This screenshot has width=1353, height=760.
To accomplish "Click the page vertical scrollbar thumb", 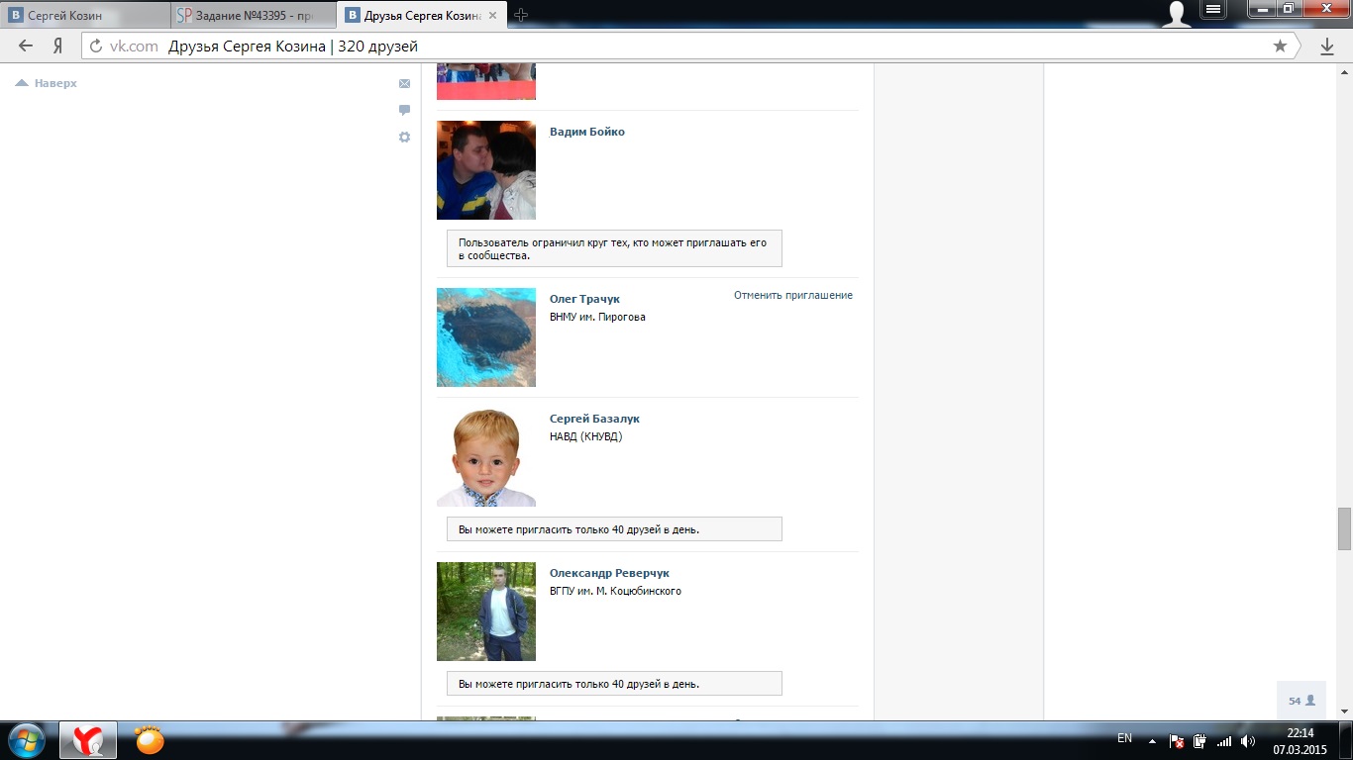I will [x=1344, y=528].
